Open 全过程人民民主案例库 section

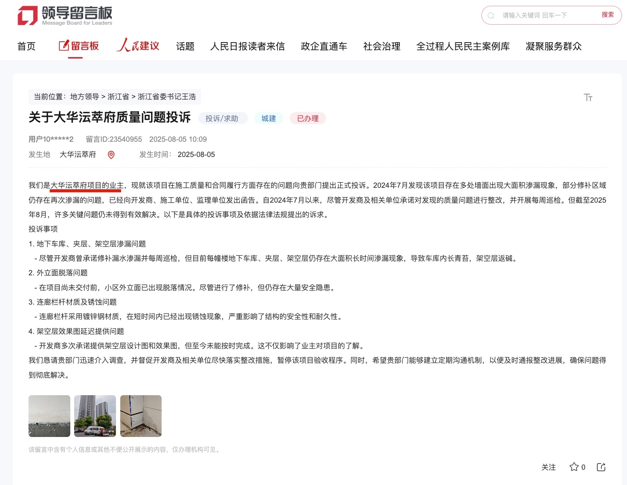point(463,46)
